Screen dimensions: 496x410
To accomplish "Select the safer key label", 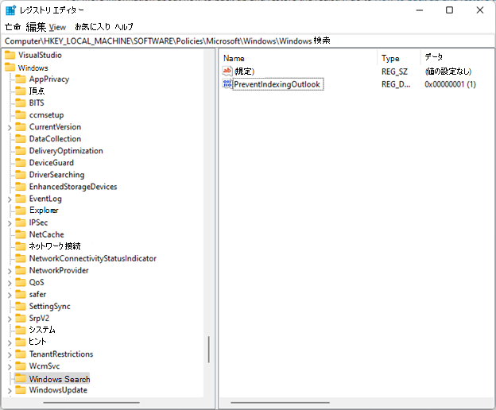I will [x=37, y=294].
